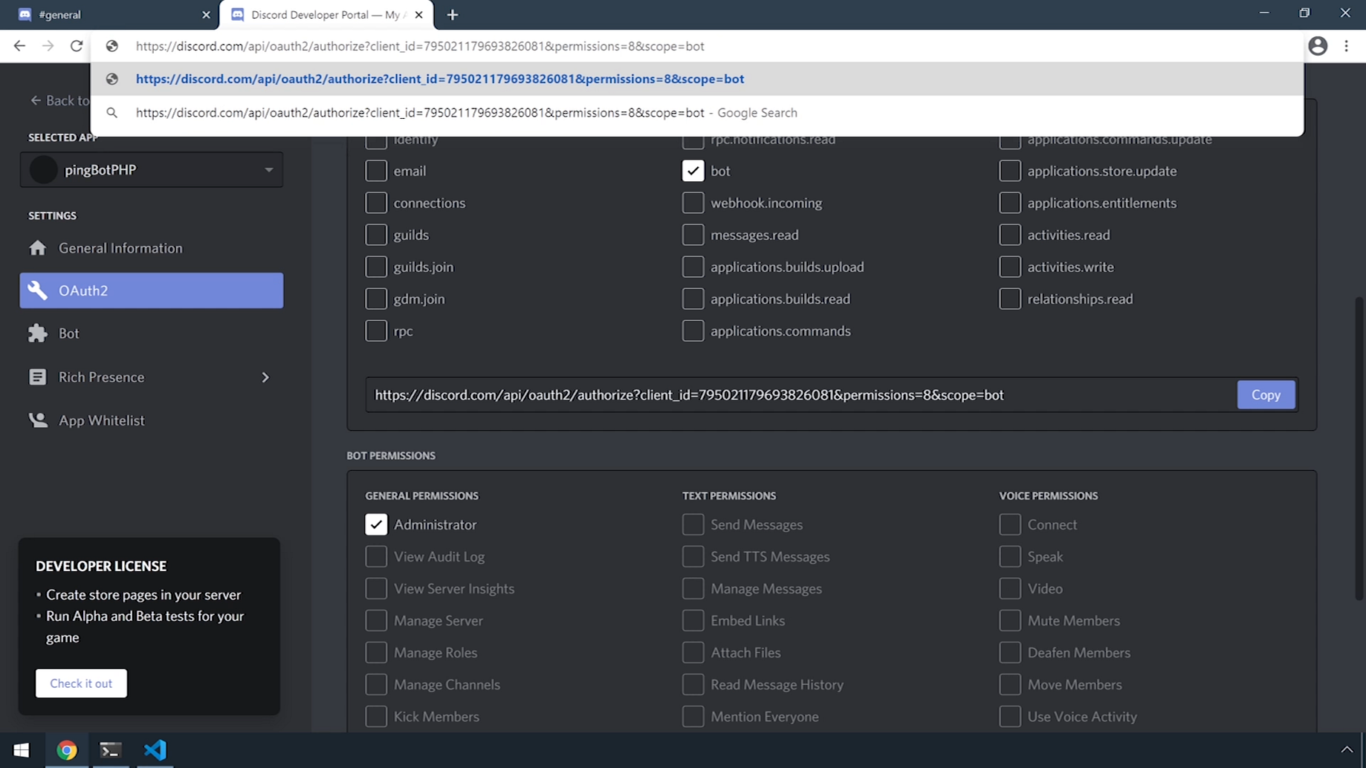Enable the email scope checkbox

(x=376, y=171)
